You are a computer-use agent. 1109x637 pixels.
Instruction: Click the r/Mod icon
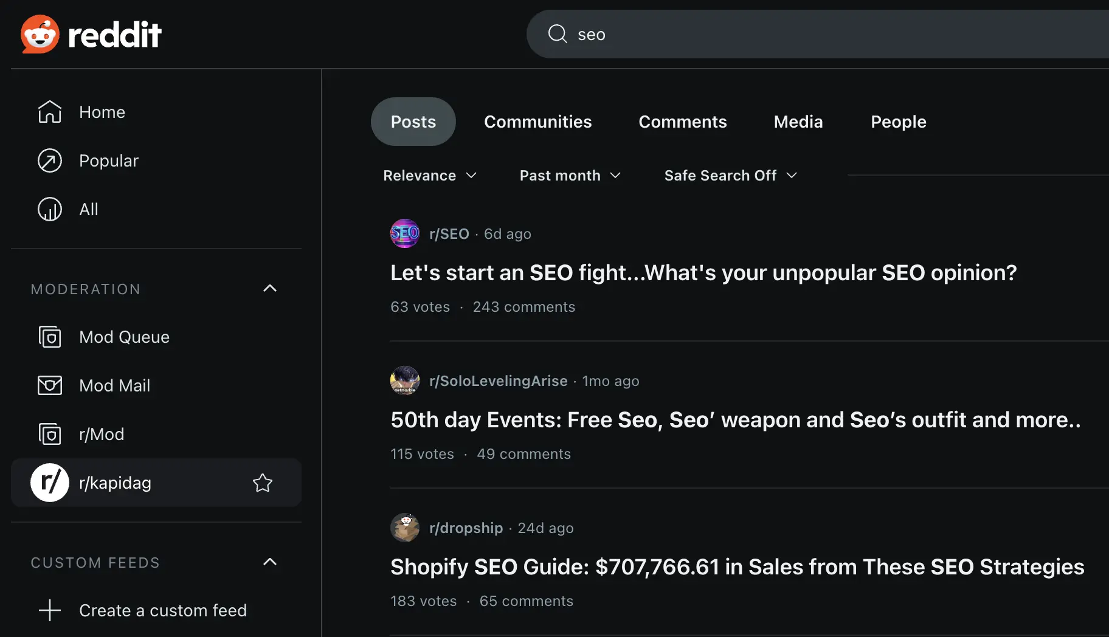50,434
